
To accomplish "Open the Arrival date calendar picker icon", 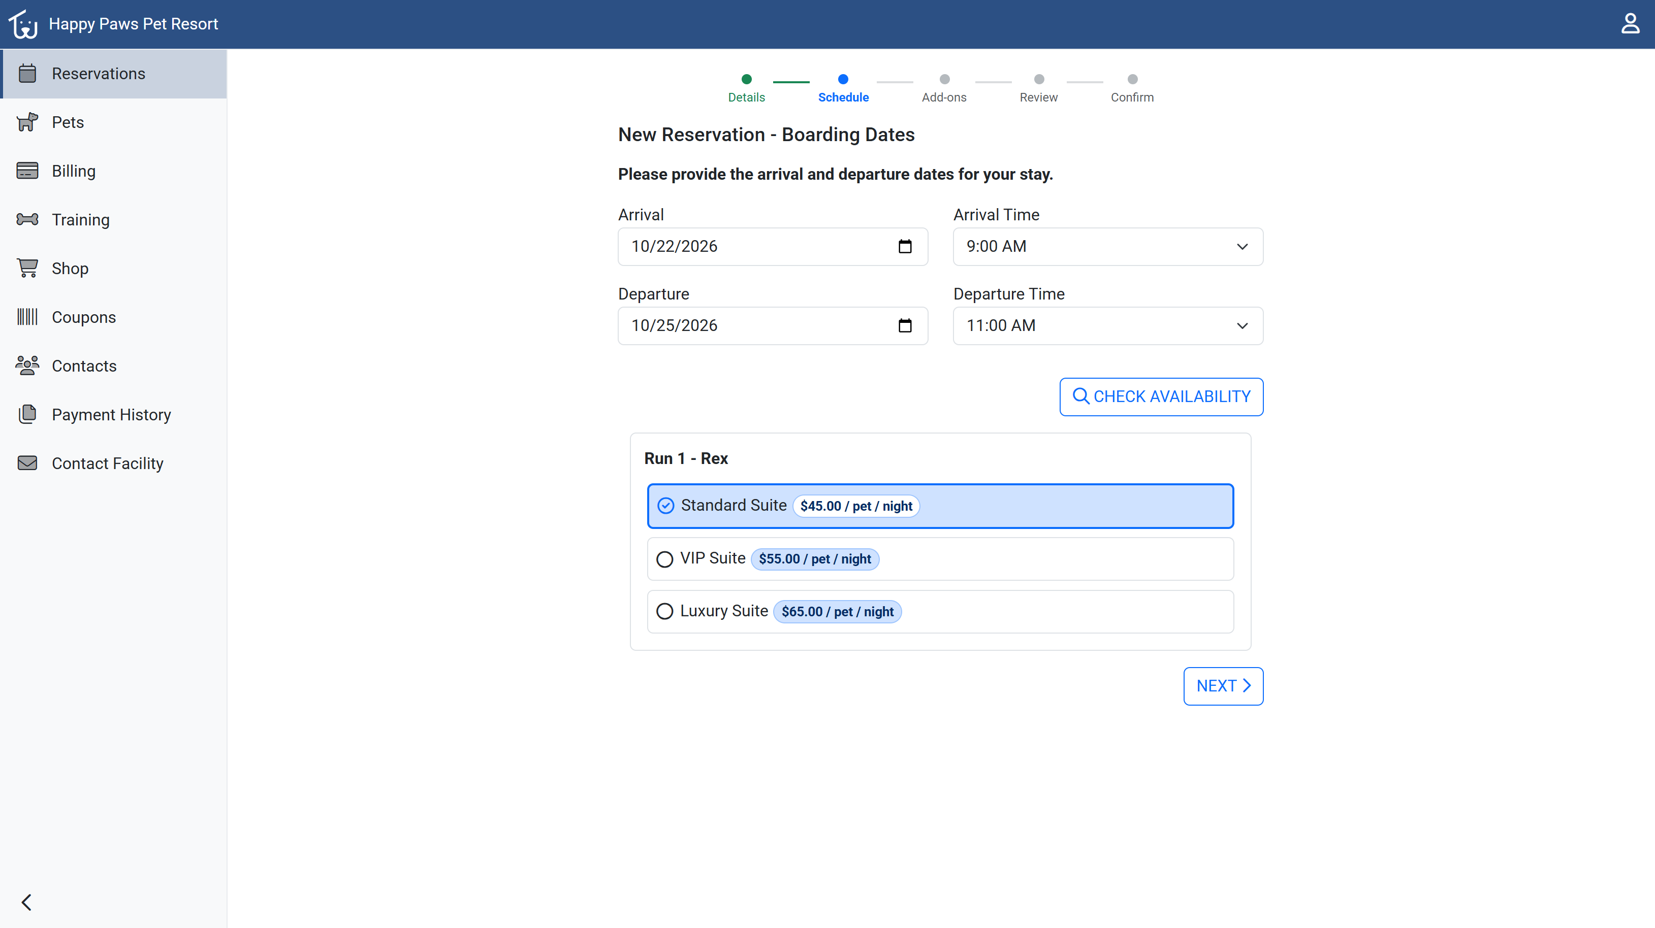I will point(905,247).
